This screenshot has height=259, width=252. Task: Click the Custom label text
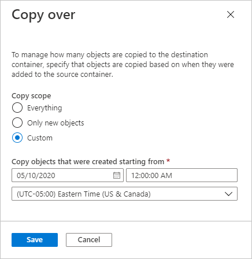point(40,138)
